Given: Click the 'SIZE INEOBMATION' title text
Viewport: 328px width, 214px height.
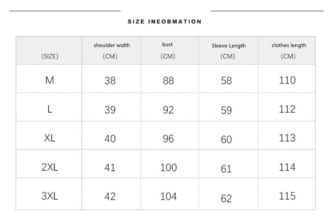Looking at the screenshot, I should coord(164,21).
